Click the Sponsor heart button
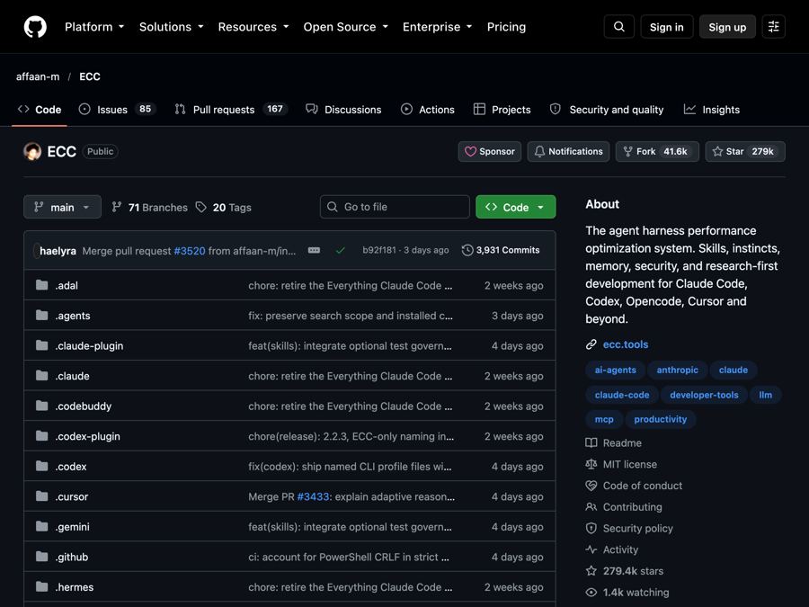The height and width of the screenshot is (607, 809). pyautogui.click(x=490, y=151)
